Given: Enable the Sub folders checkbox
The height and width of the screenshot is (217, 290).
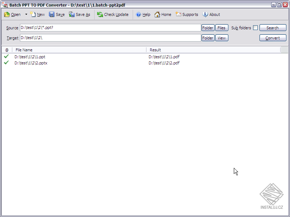Looking at the screenshot, I should tap(256, 27).
